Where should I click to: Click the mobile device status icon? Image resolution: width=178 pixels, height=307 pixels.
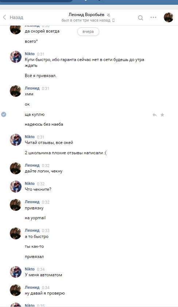tap(113, 20)
